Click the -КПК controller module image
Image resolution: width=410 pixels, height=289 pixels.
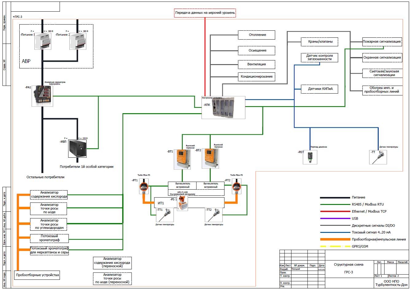(x=223, y=107)
